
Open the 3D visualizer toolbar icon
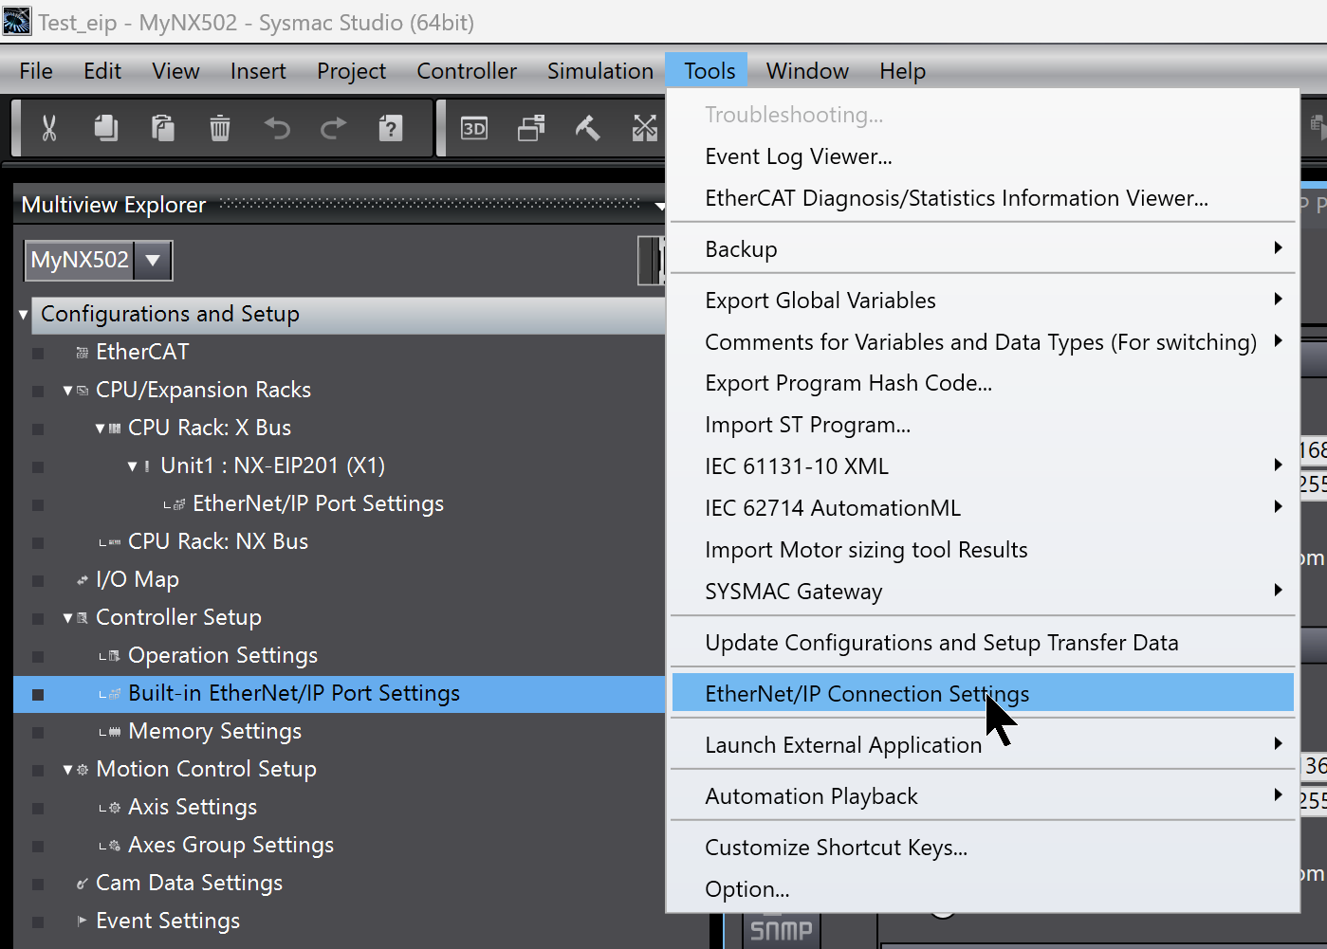tap(474, 128)
